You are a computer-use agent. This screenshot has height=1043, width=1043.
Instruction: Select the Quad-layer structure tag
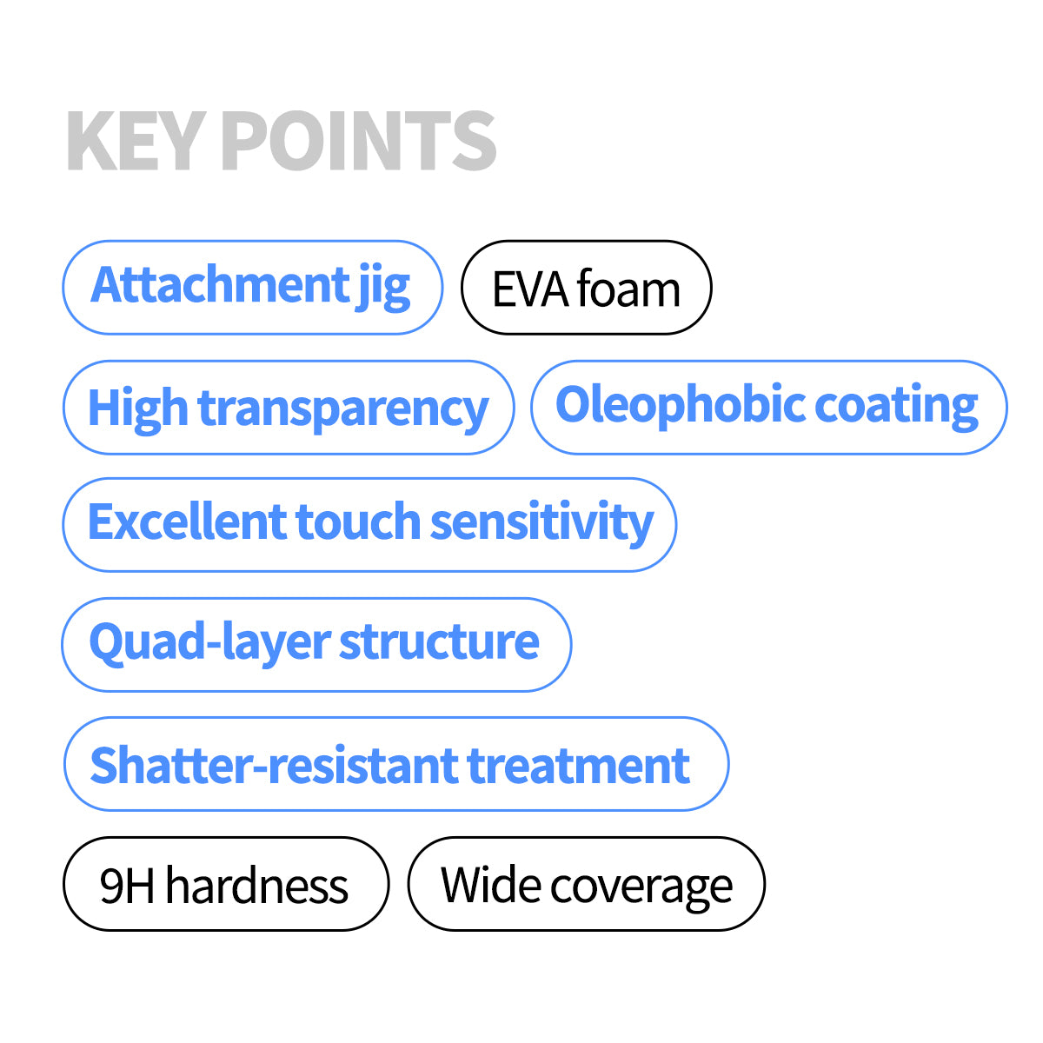(x=316, y=644)
